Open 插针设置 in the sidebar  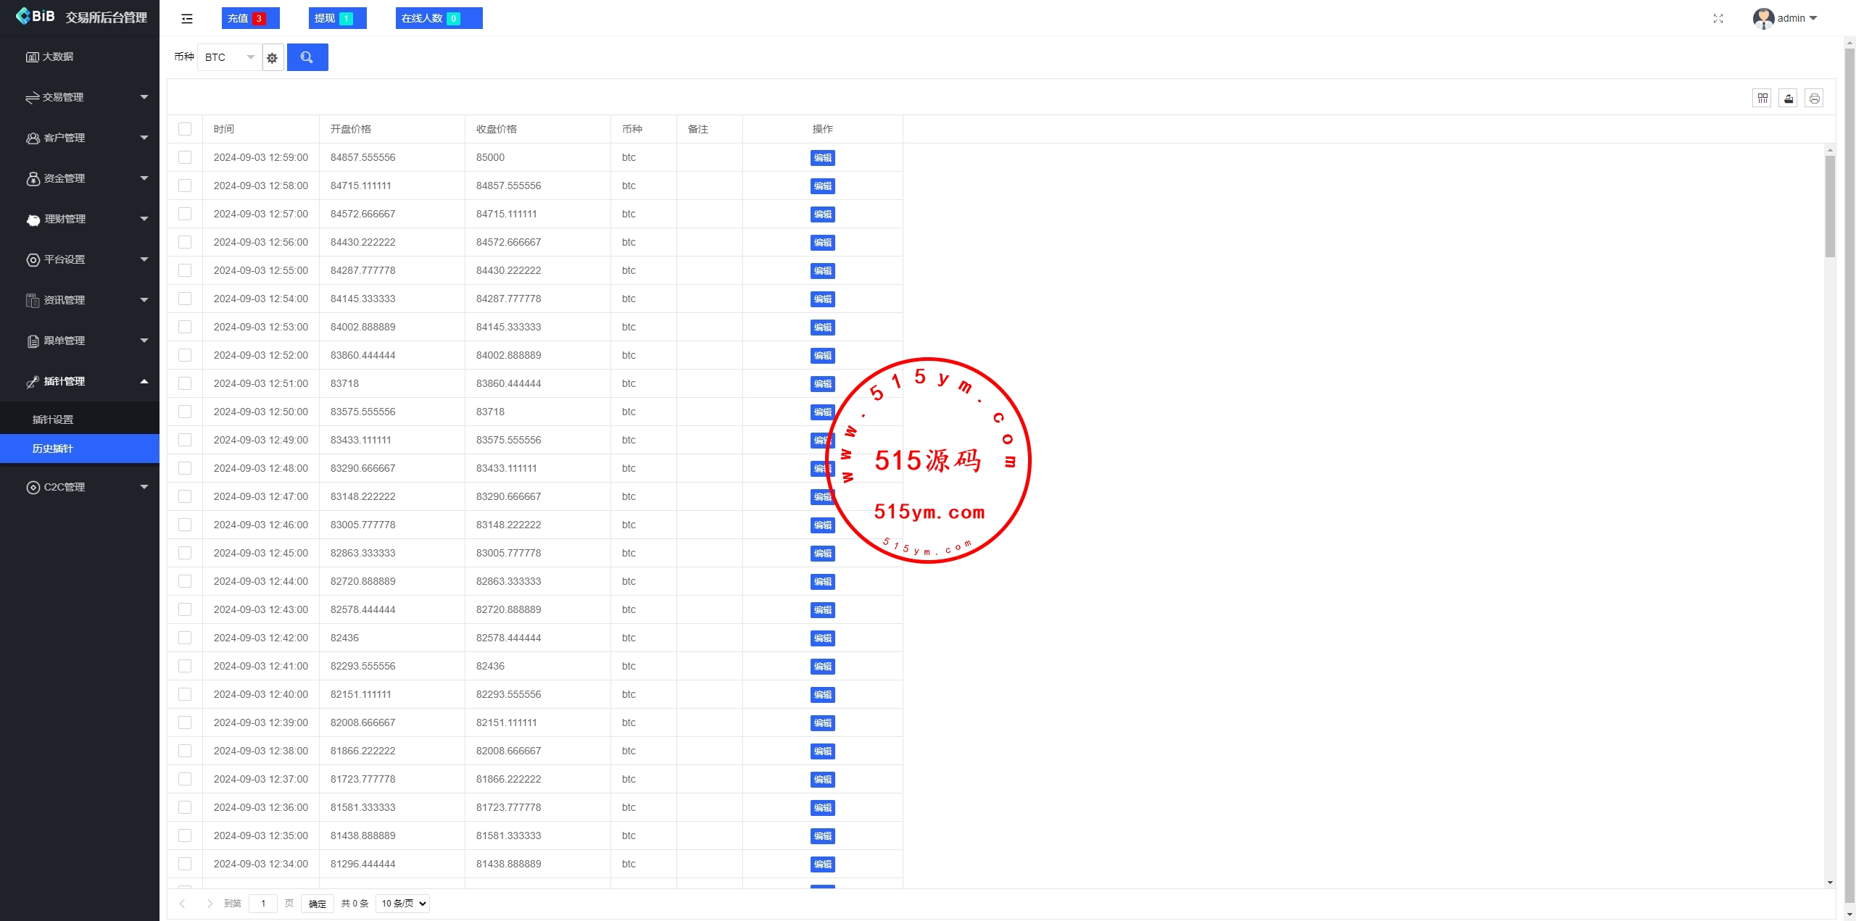(53, 420)
